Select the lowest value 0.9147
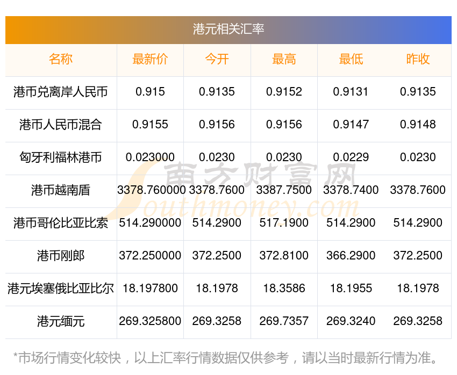Image resolution: width=457 pixels, height=375 pixels. (x=351, y=125)
